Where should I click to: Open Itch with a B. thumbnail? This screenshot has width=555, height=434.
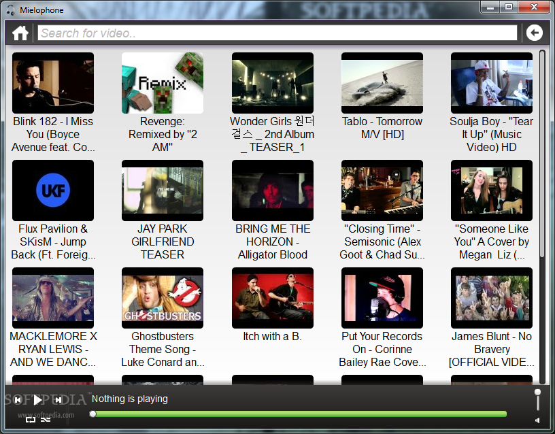tap(273, 298)
